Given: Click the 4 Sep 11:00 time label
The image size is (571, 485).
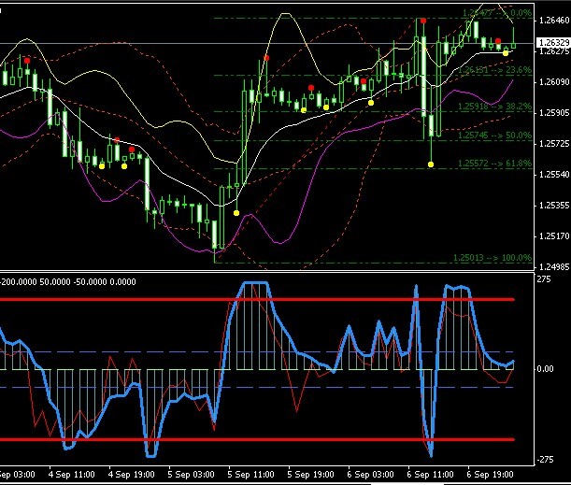Looking at the screenshot, I should (71, 475).
